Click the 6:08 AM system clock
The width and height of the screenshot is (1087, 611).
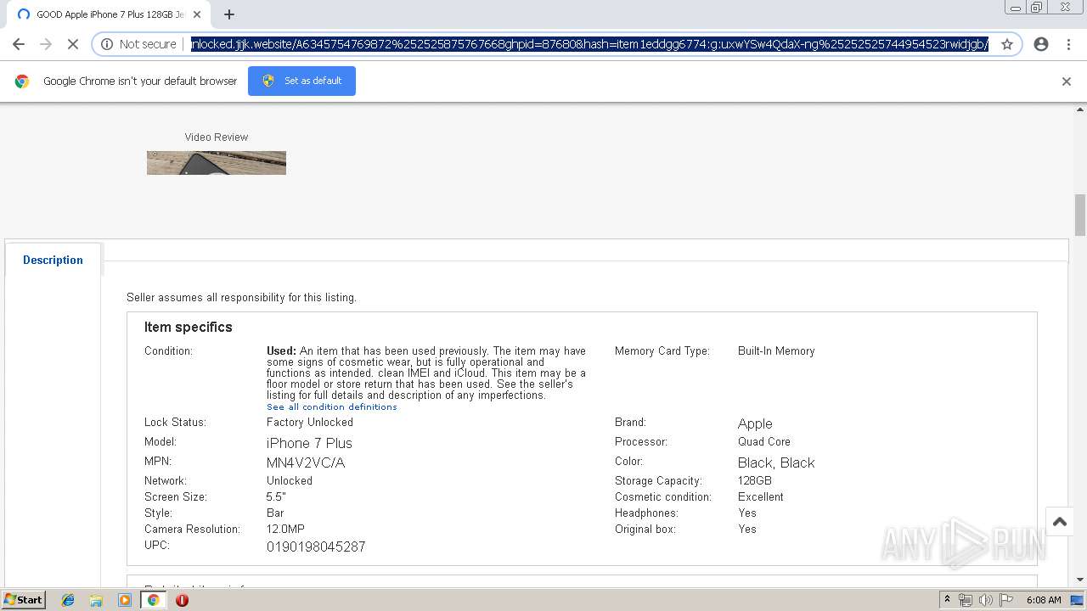(1044, 600)
